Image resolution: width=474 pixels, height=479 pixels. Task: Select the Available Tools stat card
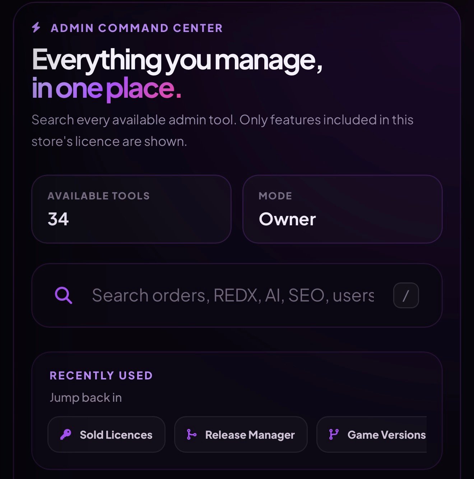click(x=131, y=209)
